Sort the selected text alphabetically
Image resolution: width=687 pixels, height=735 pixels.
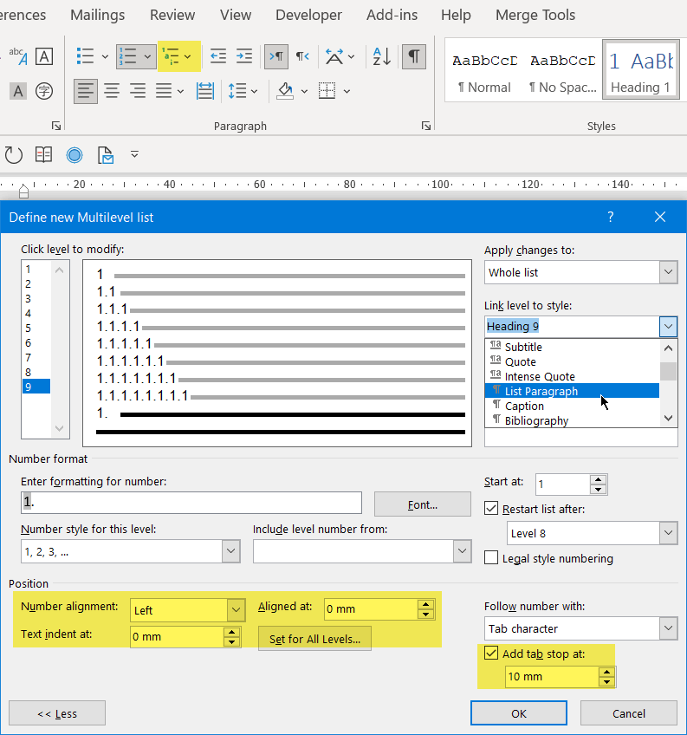click(381, 56)
